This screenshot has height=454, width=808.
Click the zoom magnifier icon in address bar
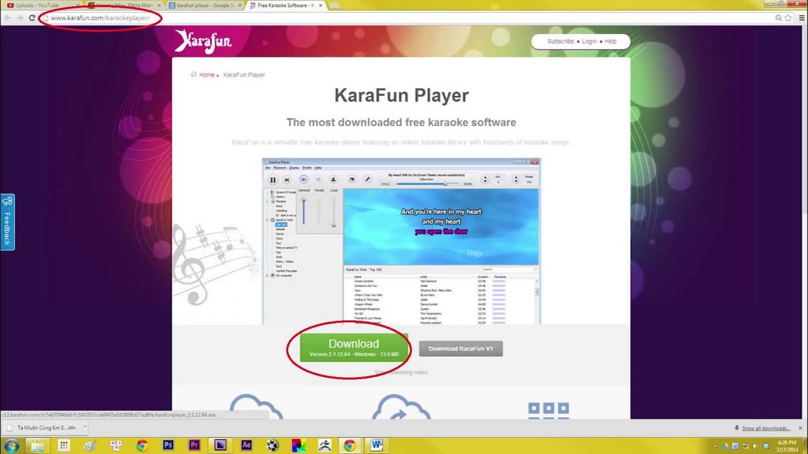tap(778, 18)
